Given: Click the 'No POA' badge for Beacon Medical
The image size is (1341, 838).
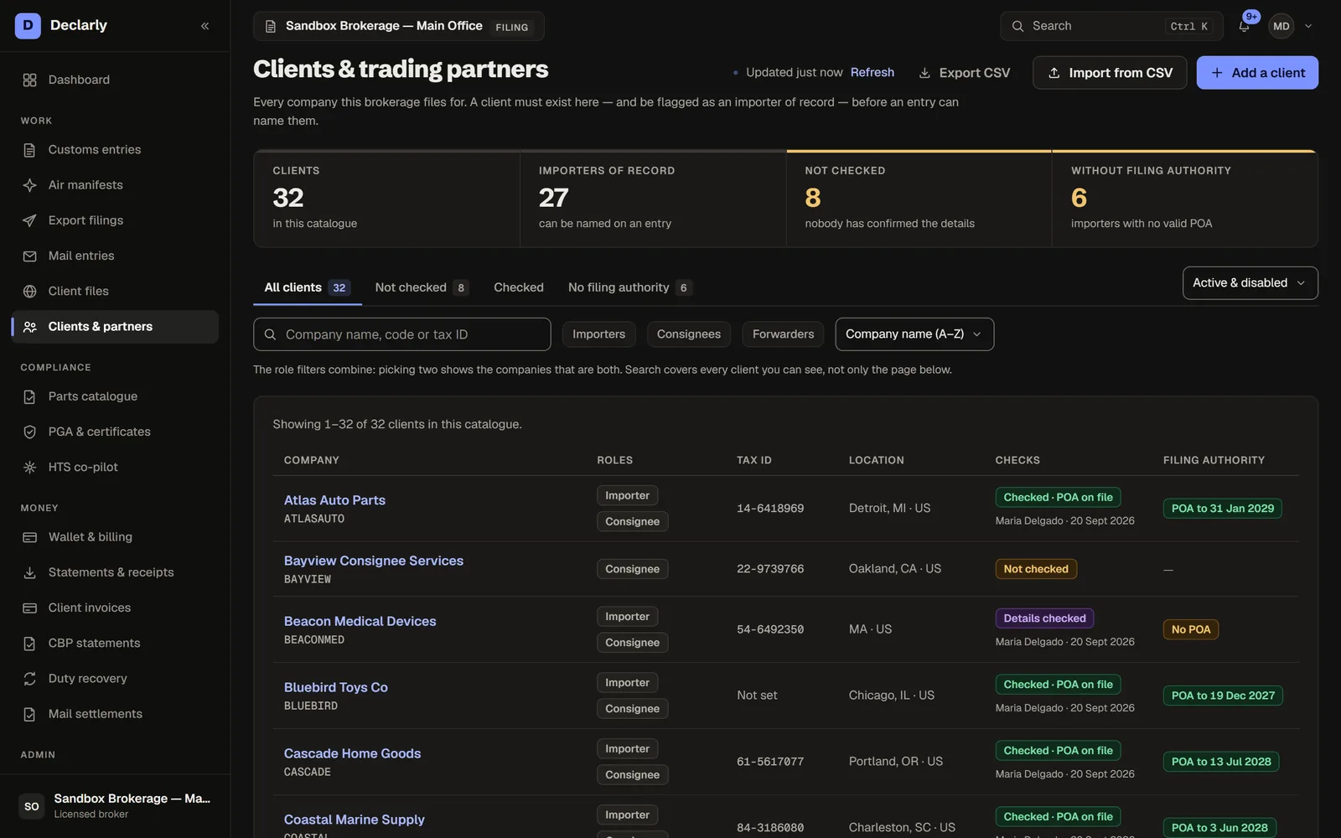Looking at the screenshot, I should pyautogui.click(x=1191, y=629).
